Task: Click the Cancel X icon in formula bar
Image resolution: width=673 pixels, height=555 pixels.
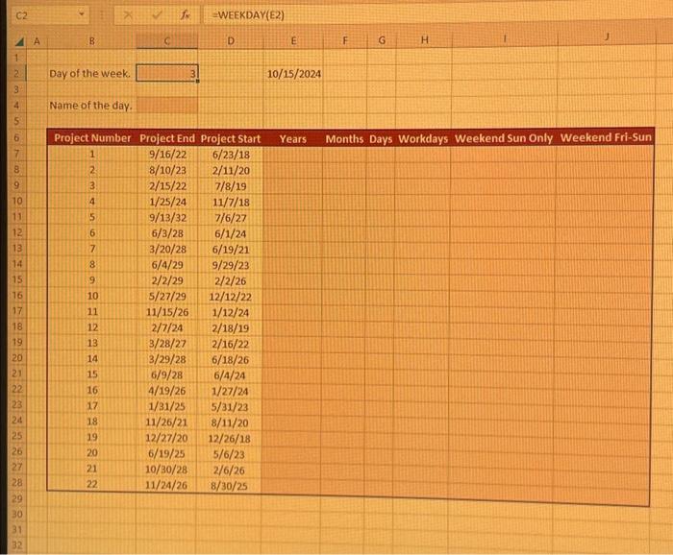Action: pyautogui.click(x=128, y=15)
